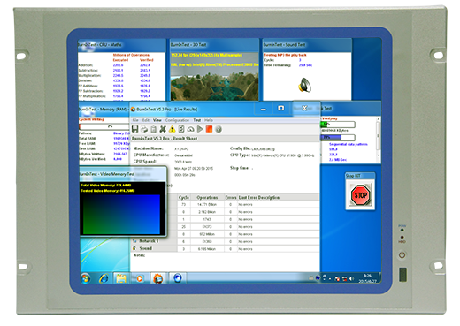The height and width of the screenshot is (326, 460).
Task: Click the green Start tests play icon
Action: (x=200, y=129)
